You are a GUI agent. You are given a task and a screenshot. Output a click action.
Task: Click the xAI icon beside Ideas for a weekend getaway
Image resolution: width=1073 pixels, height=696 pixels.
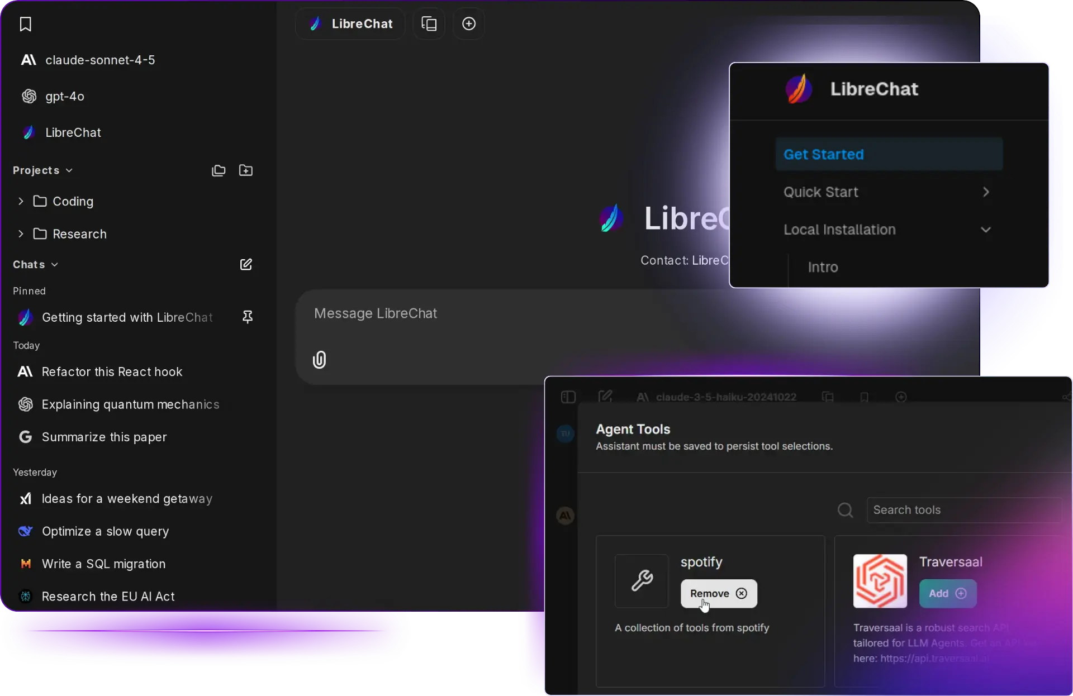point(25,498)
